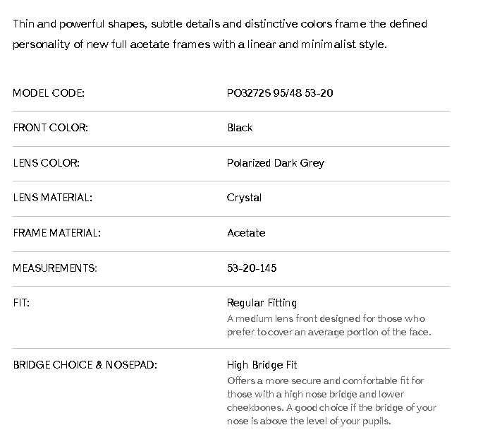The width and height of the screenshot is (502, 437).
Task: Click the Regular Fitting heading
Action: point(262,303)
